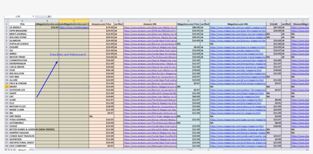
Task: Select the COSMOPOLITAN title cell
Action: coord(22,60)
